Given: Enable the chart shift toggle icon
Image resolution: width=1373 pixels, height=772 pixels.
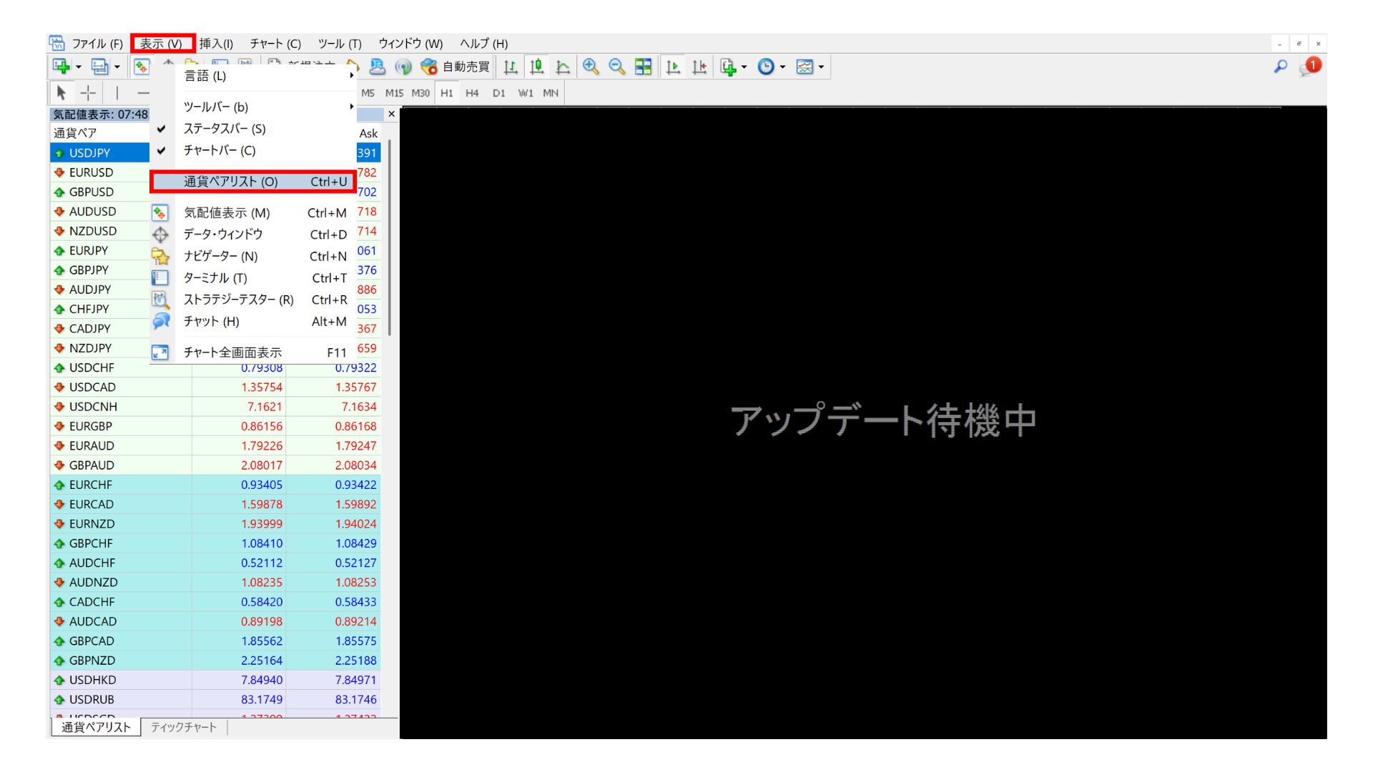Looking at the screenshot, I should [699, 66].
